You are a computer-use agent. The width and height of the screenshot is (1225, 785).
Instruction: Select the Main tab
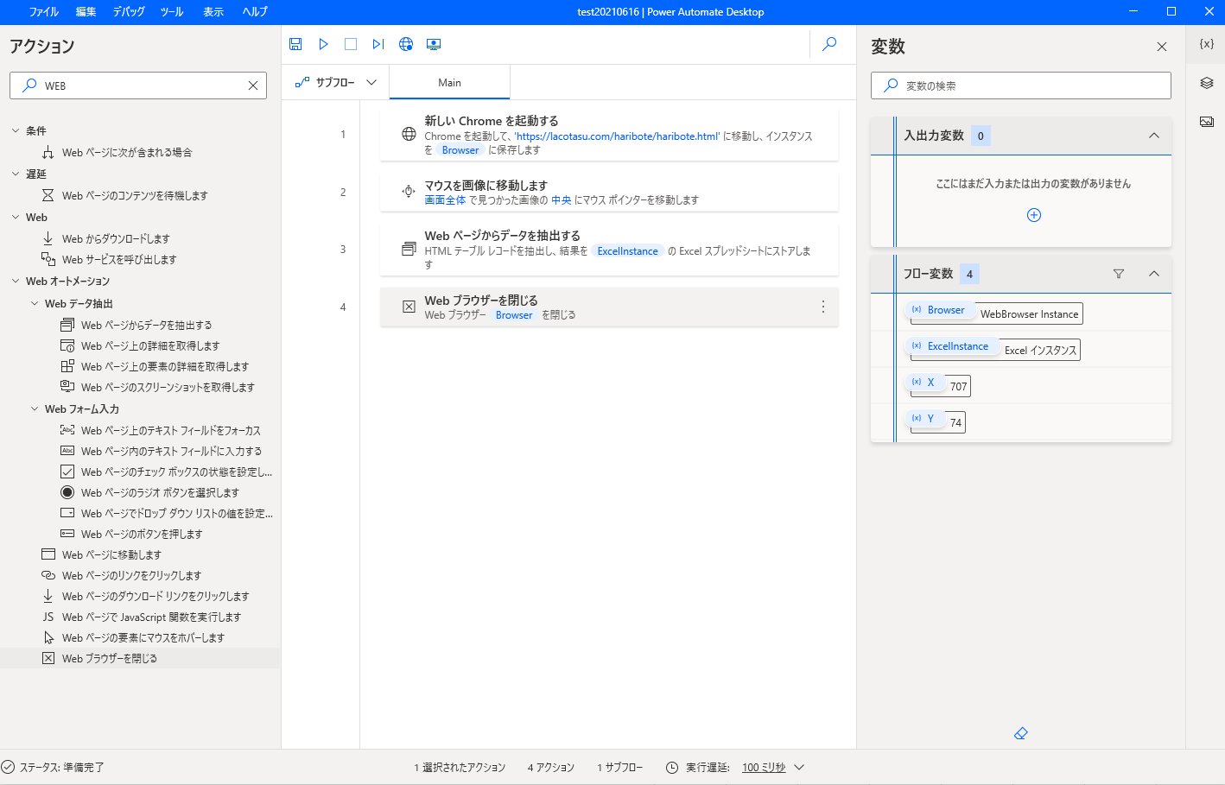pyautogui.click(x=449, y=83)
